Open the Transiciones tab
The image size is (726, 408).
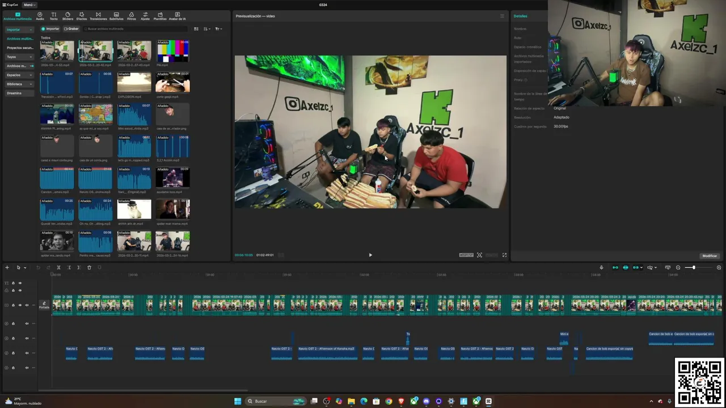click(98, 16)
